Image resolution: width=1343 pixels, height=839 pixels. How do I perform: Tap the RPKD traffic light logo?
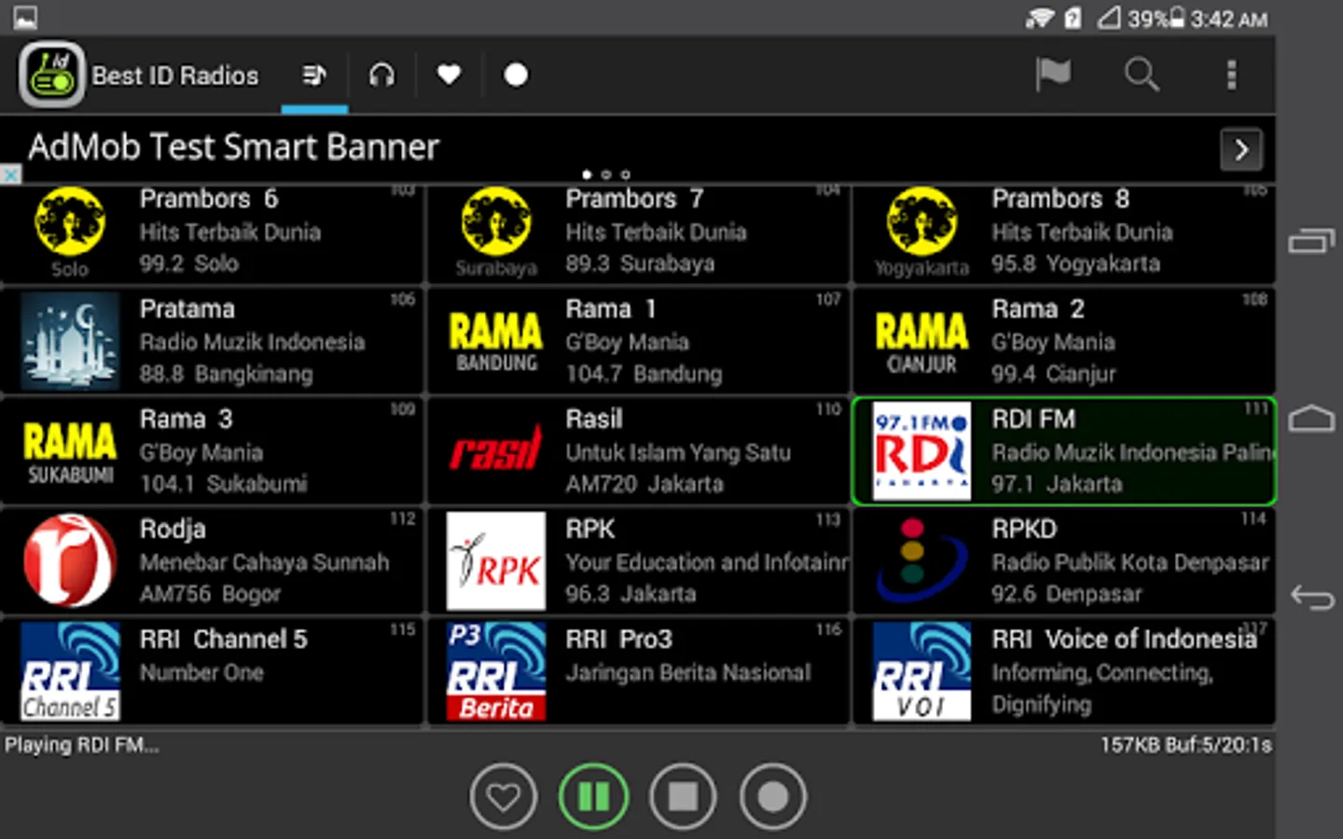[x=921, y=561]
